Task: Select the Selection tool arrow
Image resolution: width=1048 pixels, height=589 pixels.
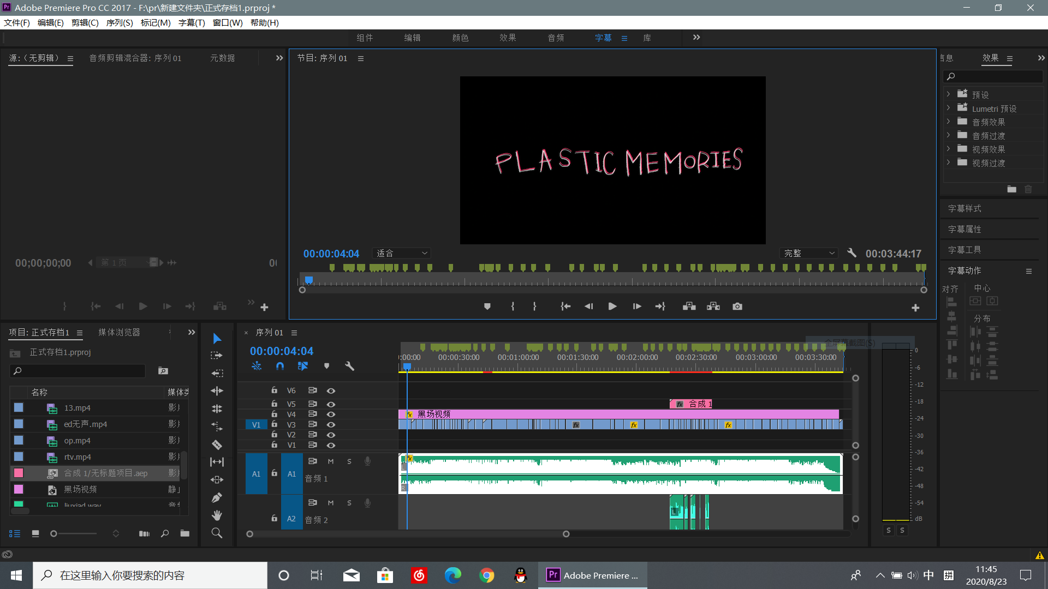Action: 217,338
